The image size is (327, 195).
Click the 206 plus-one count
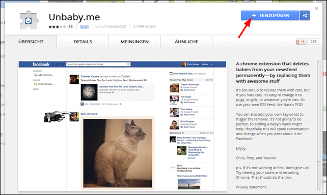pyautogui.click(x=313, y=42)
